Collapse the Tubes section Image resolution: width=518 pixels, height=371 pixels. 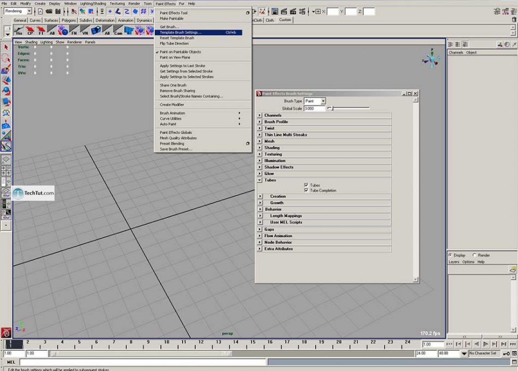(x=260, y=180)
